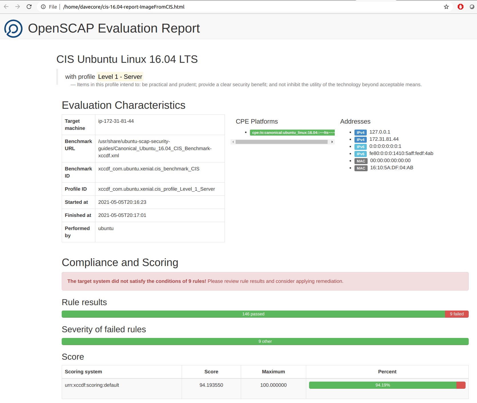Image resolution: width=477 pixels, height=403 pixels.
Task: Bookmark this page with the star icon
Action: 446,7
